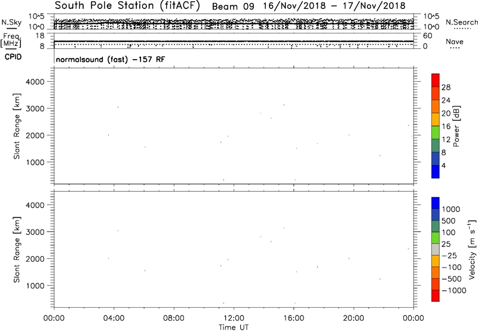The width and height of the screenshot is (478, 331).
Task: Pick the blue top segment of Velocity colorbar
Action: tap(436, 203)
